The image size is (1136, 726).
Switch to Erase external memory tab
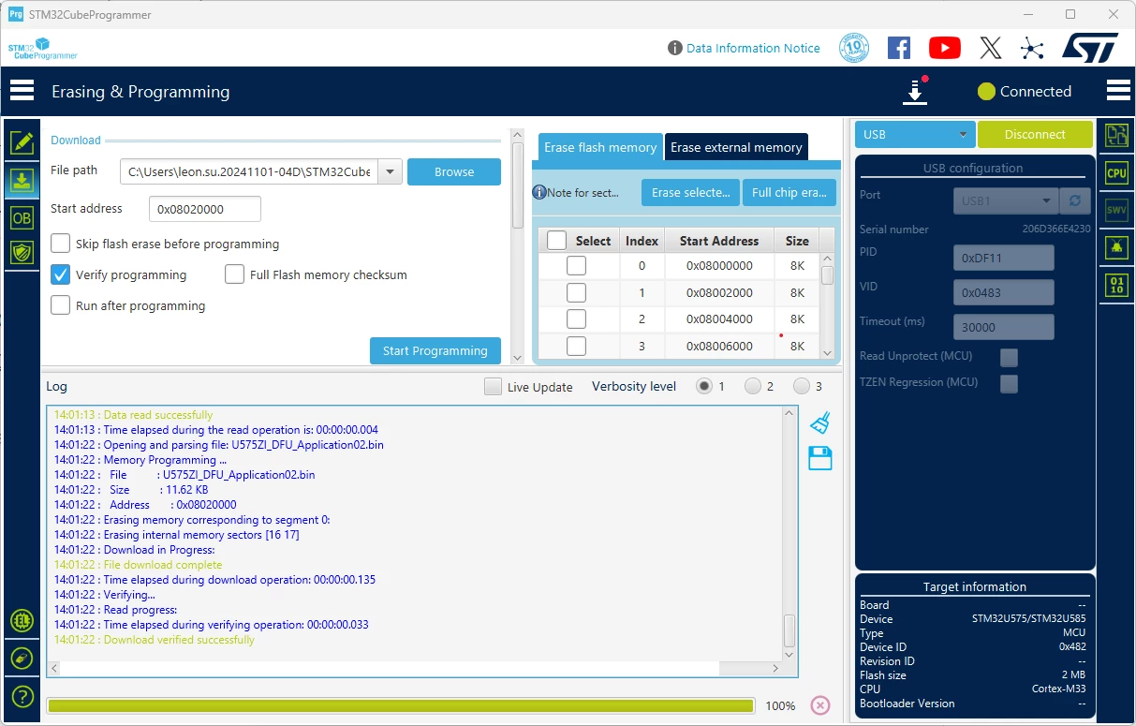pos(736,147)
